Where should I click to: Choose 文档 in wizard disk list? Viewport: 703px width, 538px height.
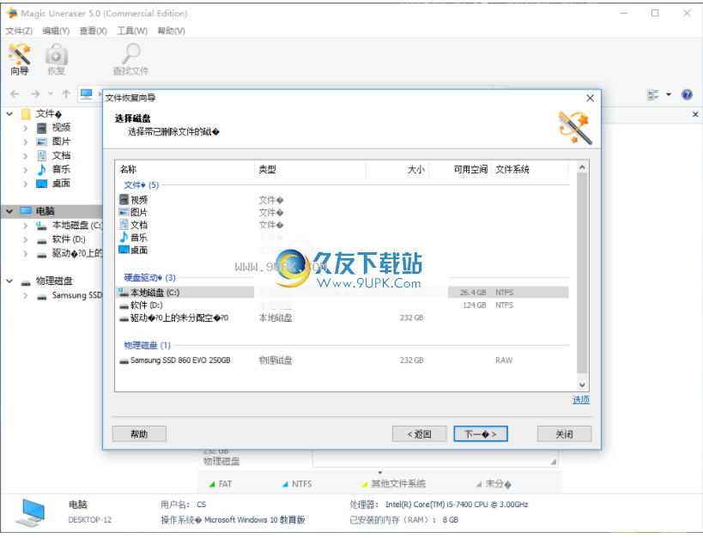pyautogui.click(x=139, y=225)
